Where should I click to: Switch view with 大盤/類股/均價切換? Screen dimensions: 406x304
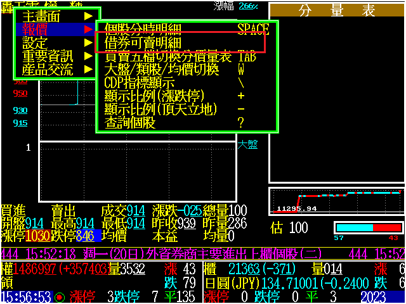tap(161, 70)
